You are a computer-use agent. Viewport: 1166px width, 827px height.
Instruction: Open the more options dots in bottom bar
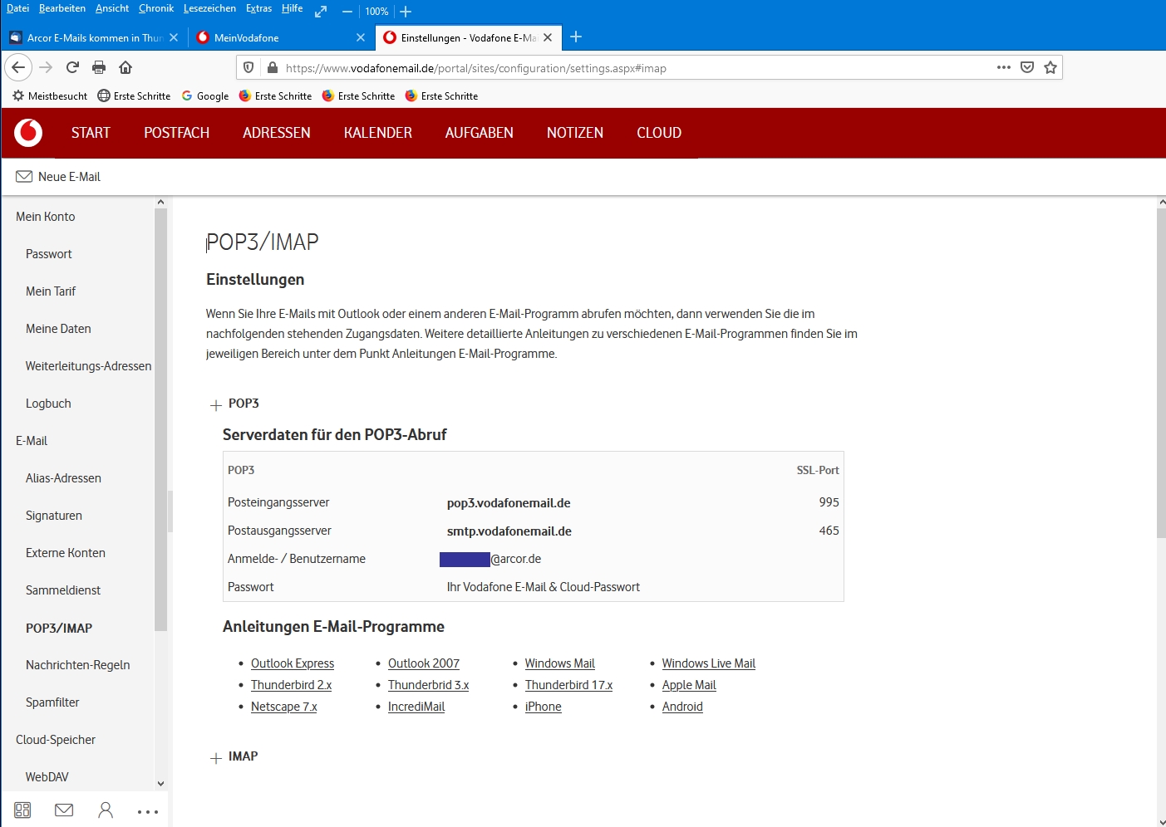coord(148,811)
